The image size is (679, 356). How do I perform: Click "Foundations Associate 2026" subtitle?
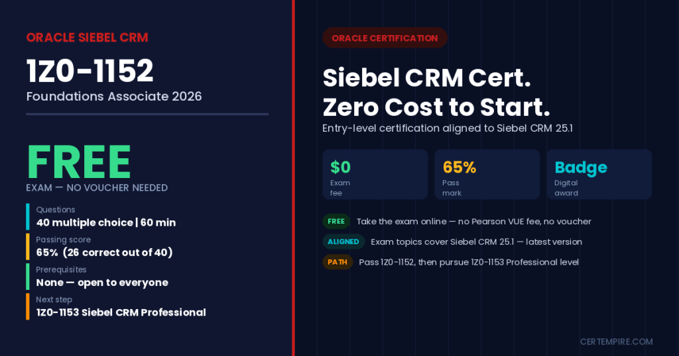[x=114, y=97]
